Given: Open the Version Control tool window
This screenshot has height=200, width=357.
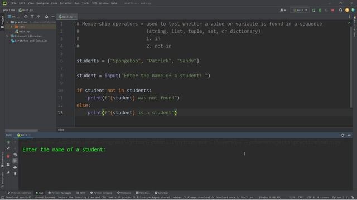Looking at the screenshot, I should pos(19,193).
